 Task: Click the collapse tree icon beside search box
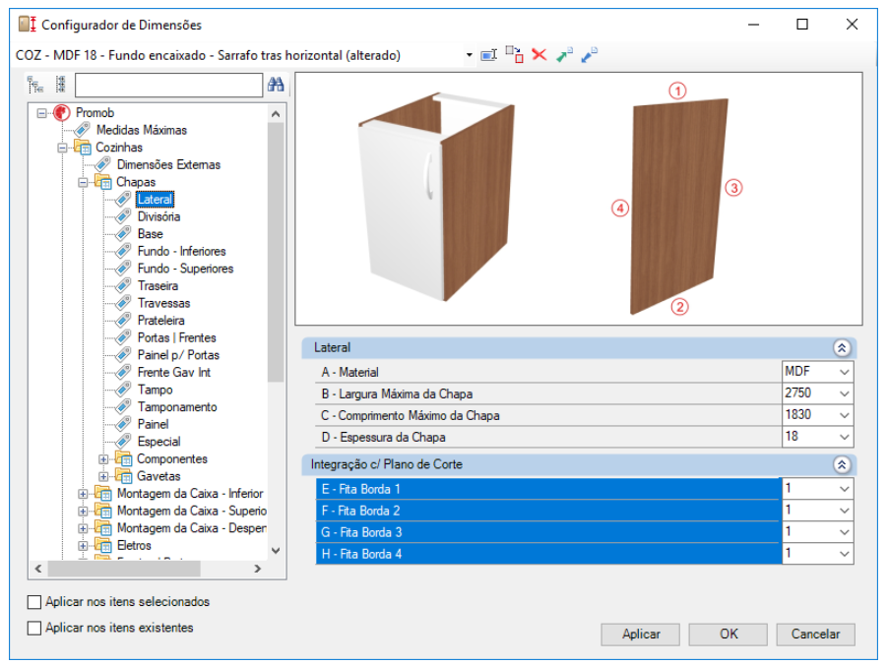[59, 86]
